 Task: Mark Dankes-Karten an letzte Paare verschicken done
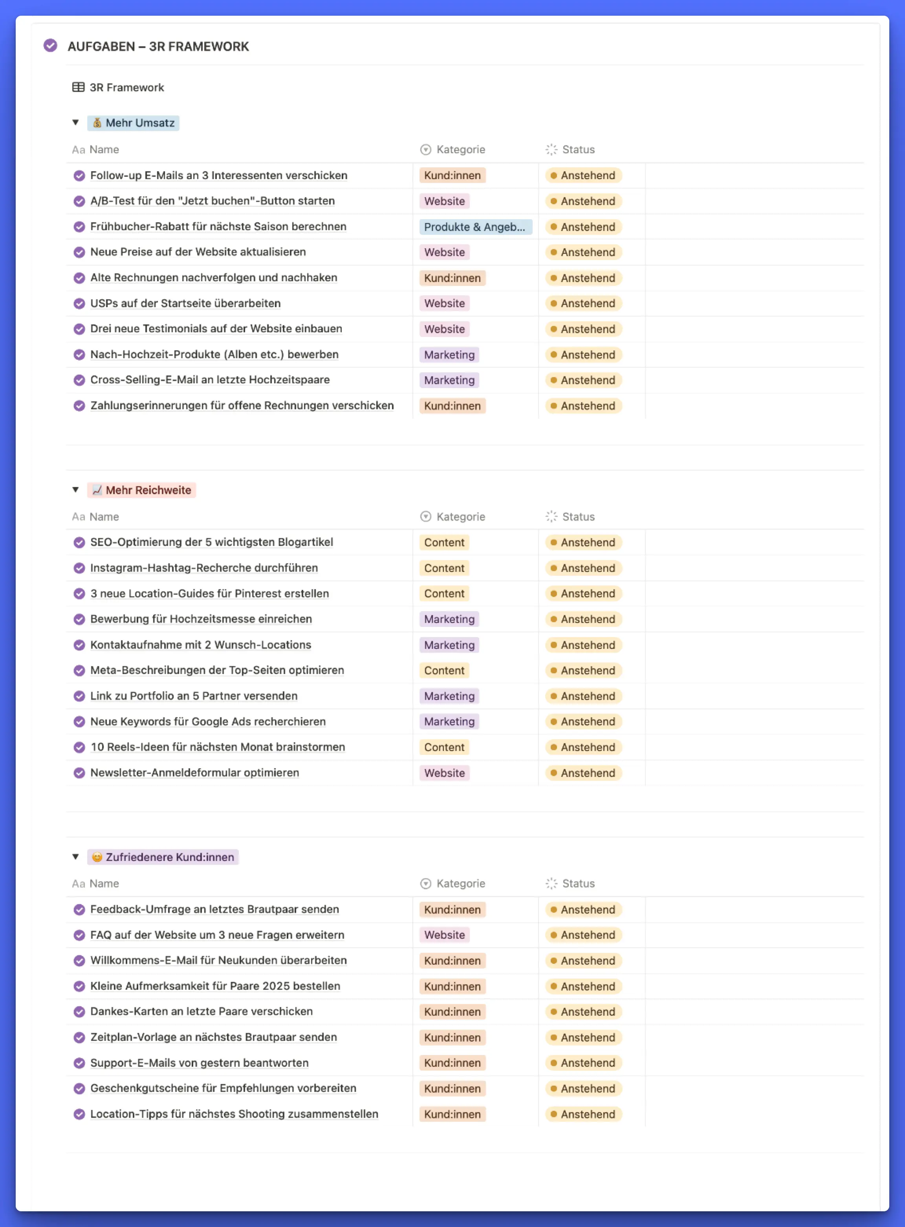(x=79, y=1012)
